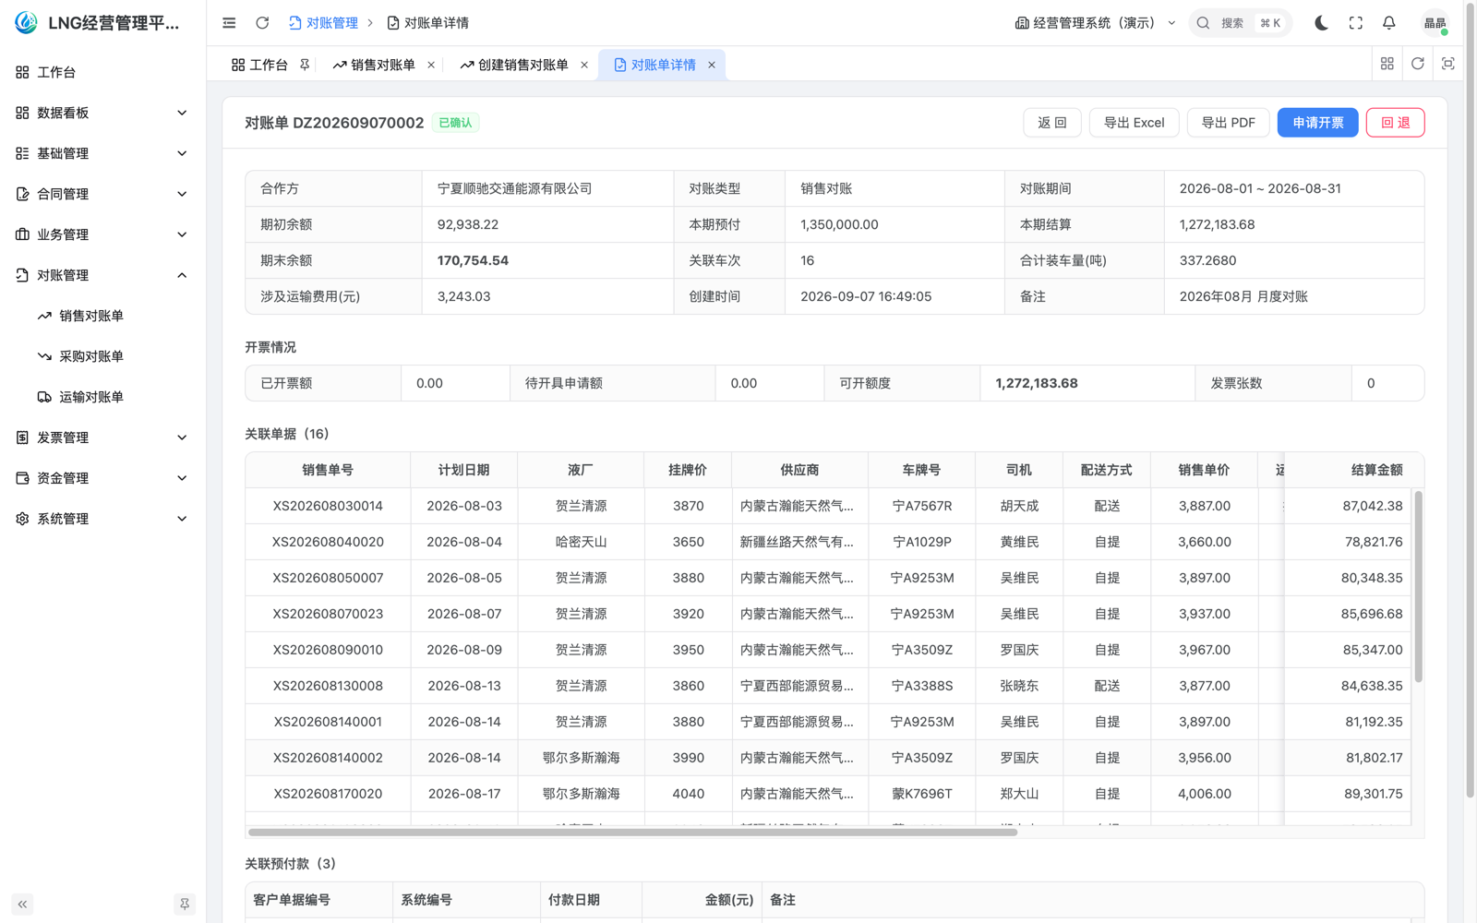Close the 对账单详情 tab
Image resolution: width=1477 pixels, height=923 pixels.
tap(712, 65)
